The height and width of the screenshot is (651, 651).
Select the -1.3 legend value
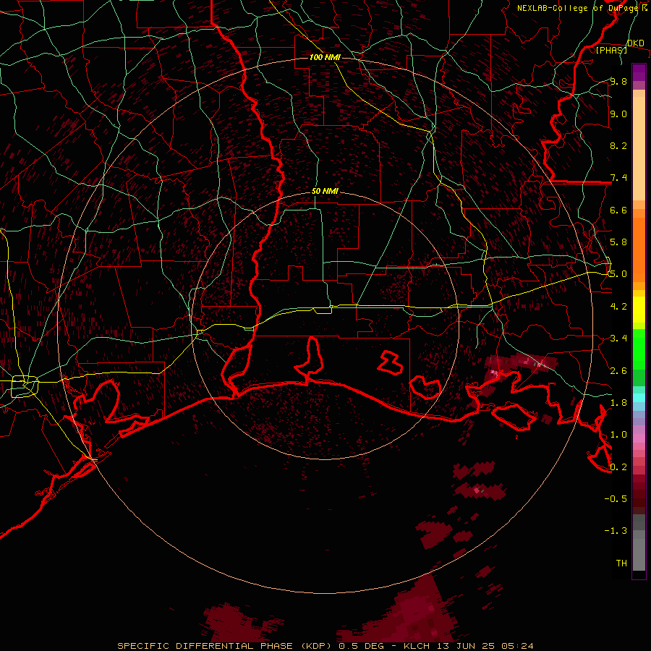616,531
